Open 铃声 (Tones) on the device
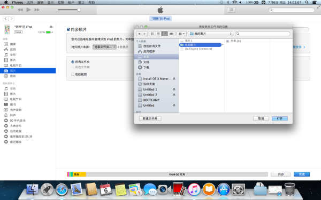 point(13,115)
